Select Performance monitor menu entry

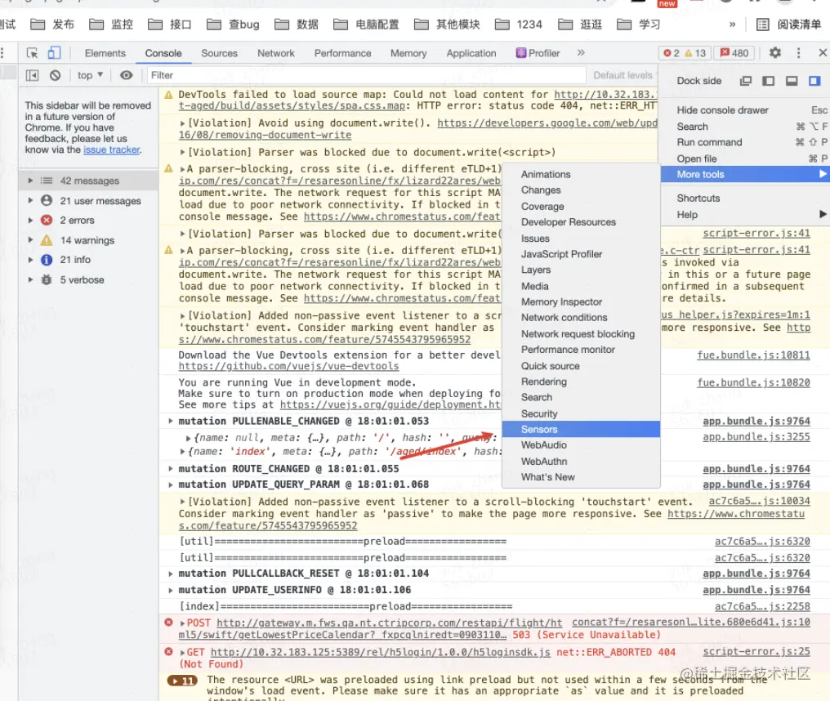581,350
